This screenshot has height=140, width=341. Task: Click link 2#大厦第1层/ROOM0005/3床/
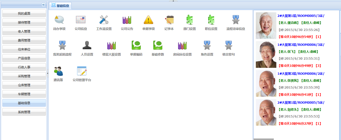pos(301,16)
